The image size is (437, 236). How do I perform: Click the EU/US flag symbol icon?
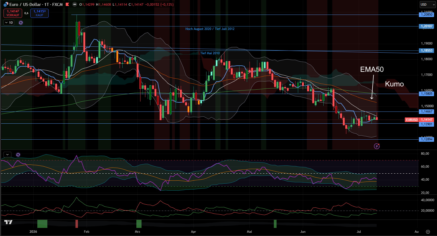point(6,5)
